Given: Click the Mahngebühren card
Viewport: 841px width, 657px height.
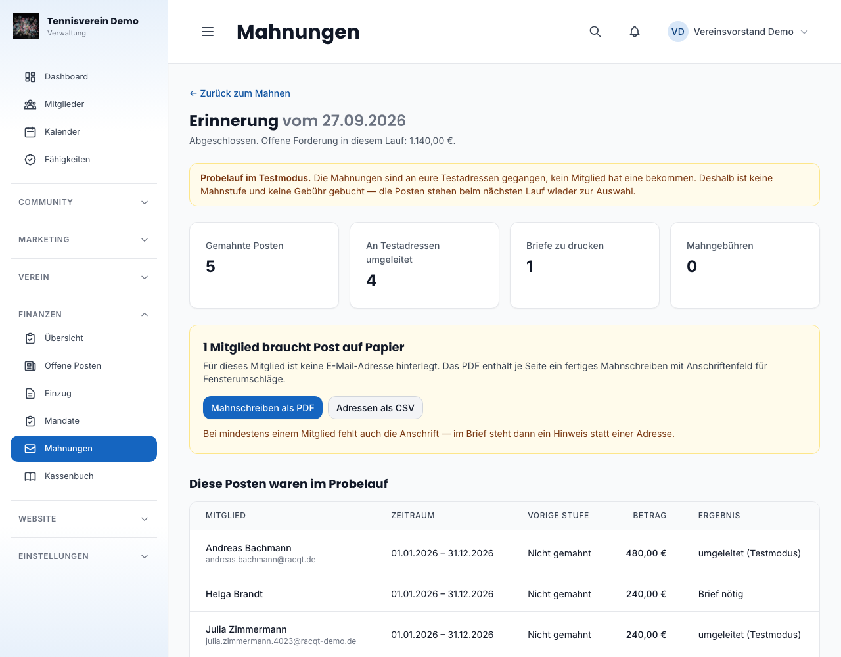Looking at the screenshot, I should 745,265.
